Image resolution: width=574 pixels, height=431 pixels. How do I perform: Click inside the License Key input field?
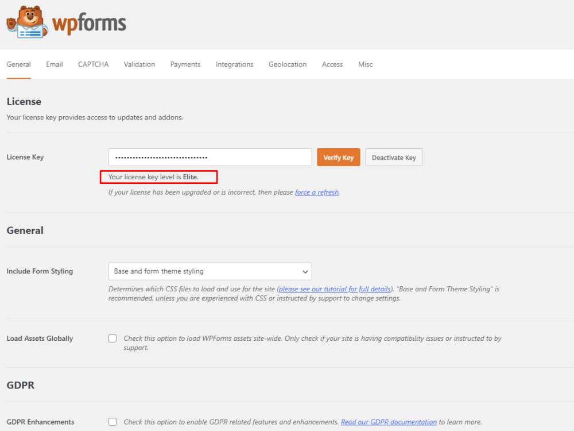[210, 157]
